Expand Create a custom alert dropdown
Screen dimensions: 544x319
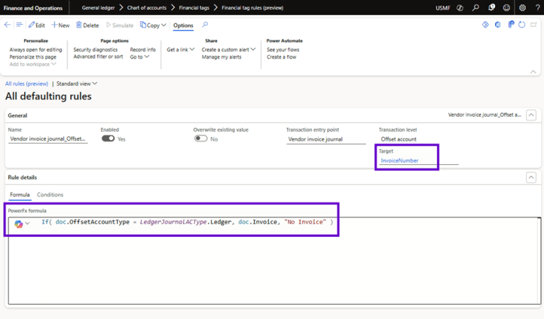click(x=228, y=50)
